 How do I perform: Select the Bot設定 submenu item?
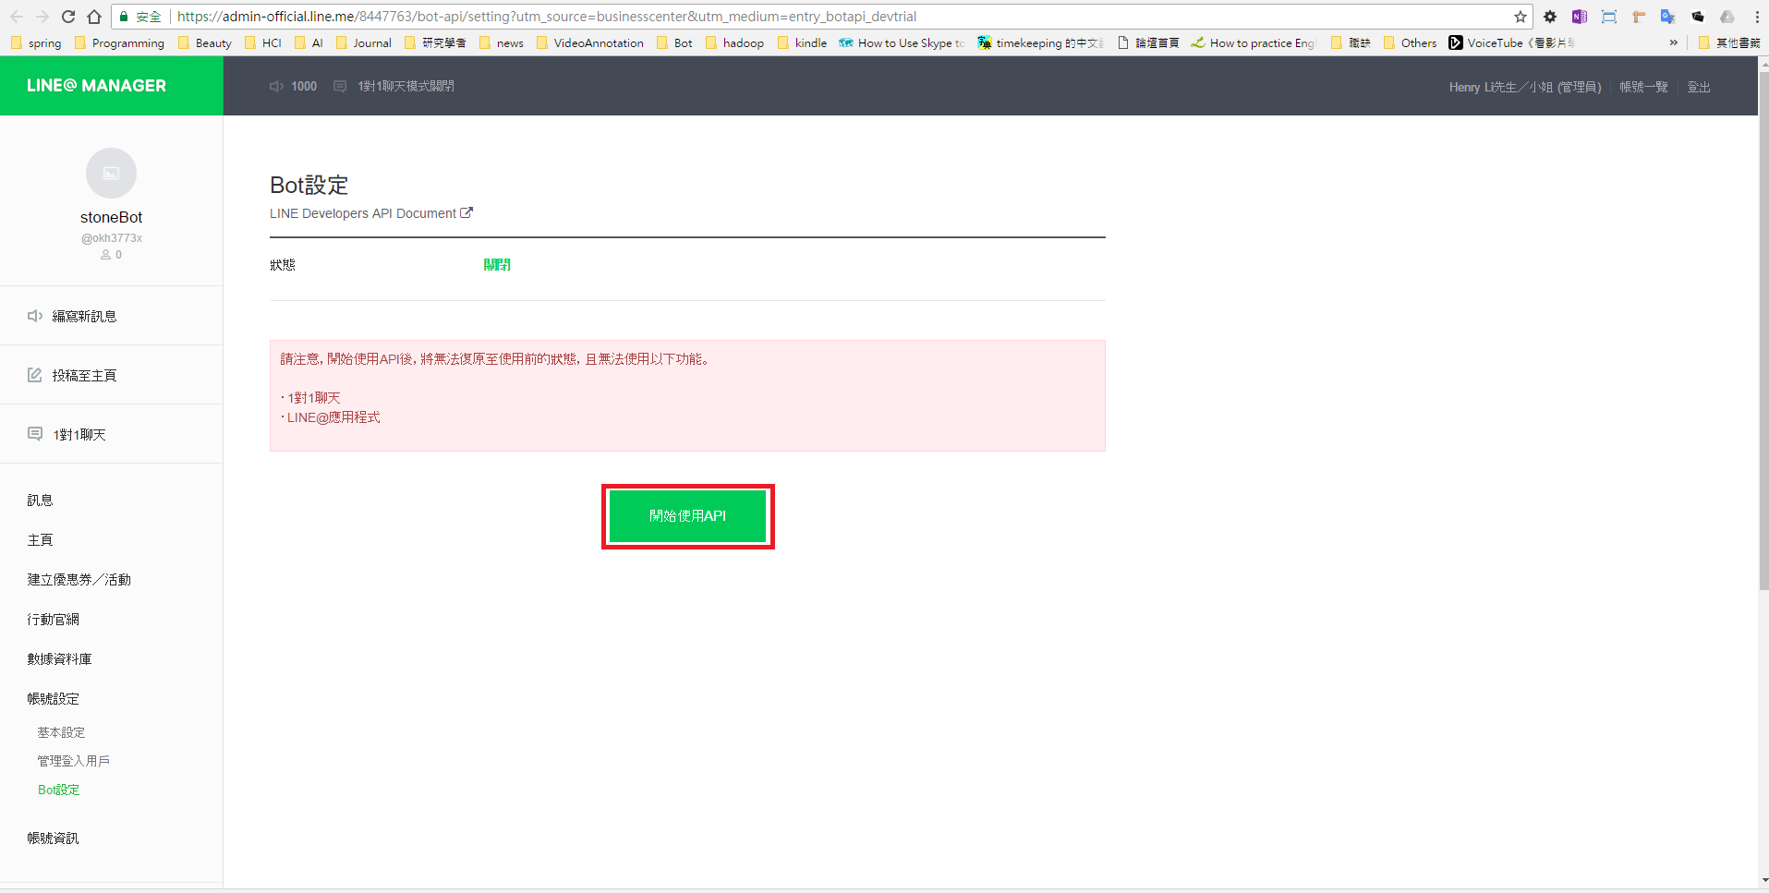pyautogui.click(x=58, y=790)
